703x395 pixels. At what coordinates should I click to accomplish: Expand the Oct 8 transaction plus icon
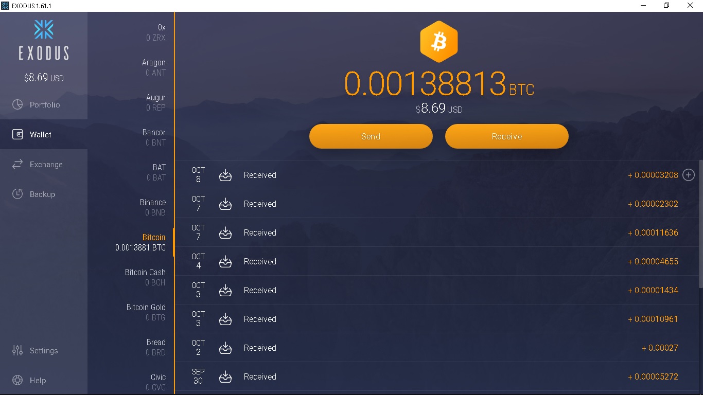pyautogui.click(x=689, y=175)
